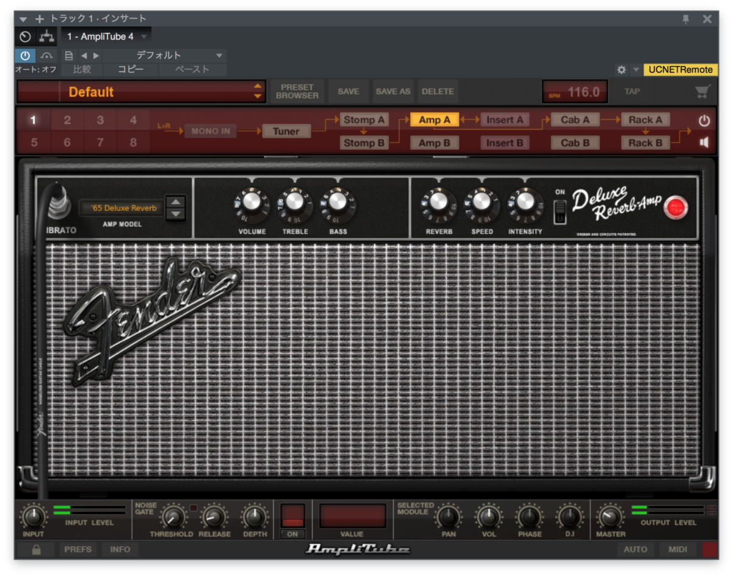Click the SAVE preset button
This screenshot has height=577, width=733.
pos(348,92)
